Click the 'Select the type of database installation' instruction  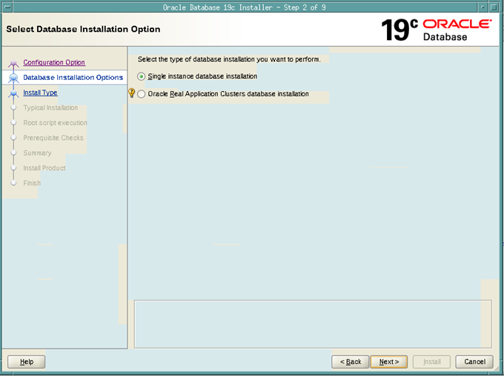pos(229,59)
